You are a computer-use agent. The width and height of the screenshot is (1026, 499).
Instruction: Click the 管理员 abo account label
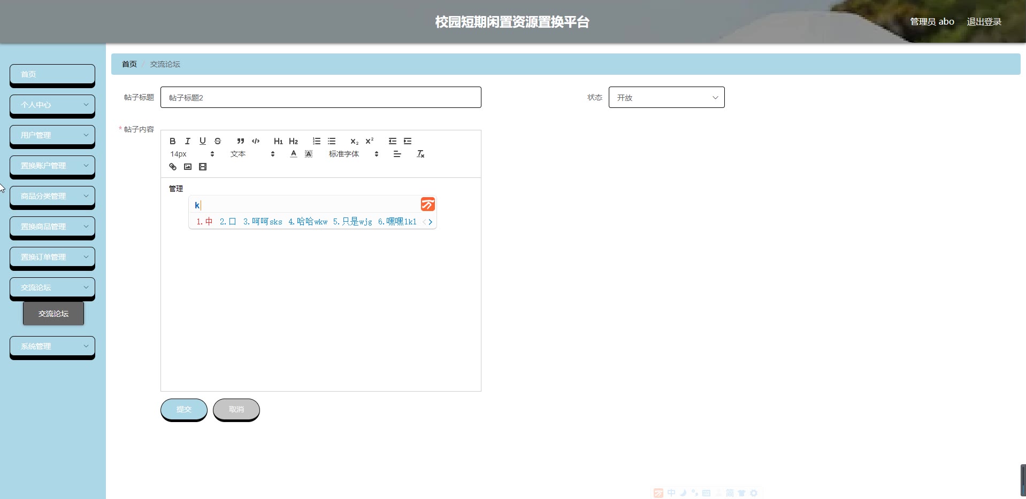(932, 22)
